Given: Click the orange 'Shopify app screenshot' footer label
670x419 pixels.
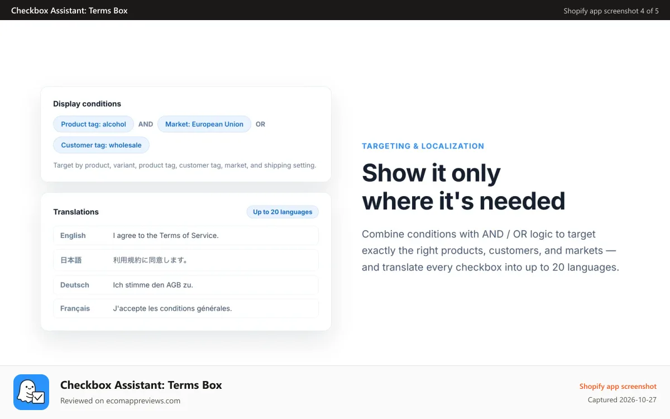Looking at the screenshot, I should [x=618, y=386].
